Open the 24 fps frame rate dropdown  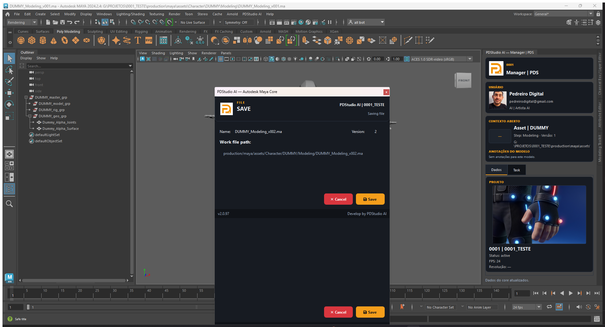click(x=527, y=307)
